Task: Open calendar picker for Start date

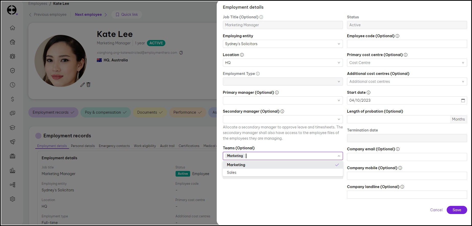Action: [x=463, y=100]
